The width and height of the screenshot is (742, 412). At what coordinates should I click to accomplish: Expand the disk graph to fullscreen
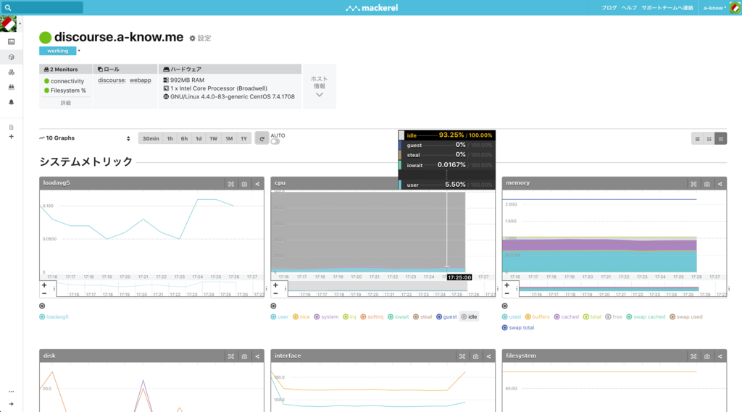coord(231,356)
